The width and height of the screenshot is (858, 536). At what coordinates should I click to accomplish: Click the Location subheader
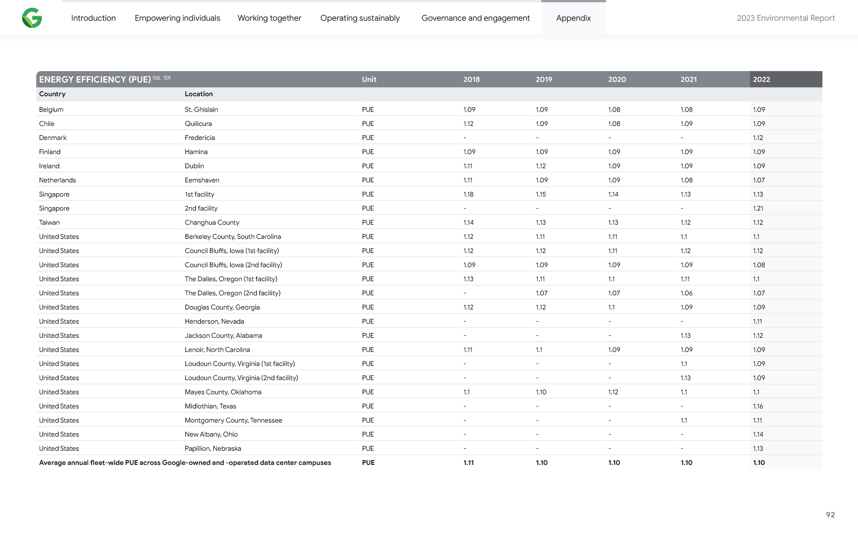point(199,94)
